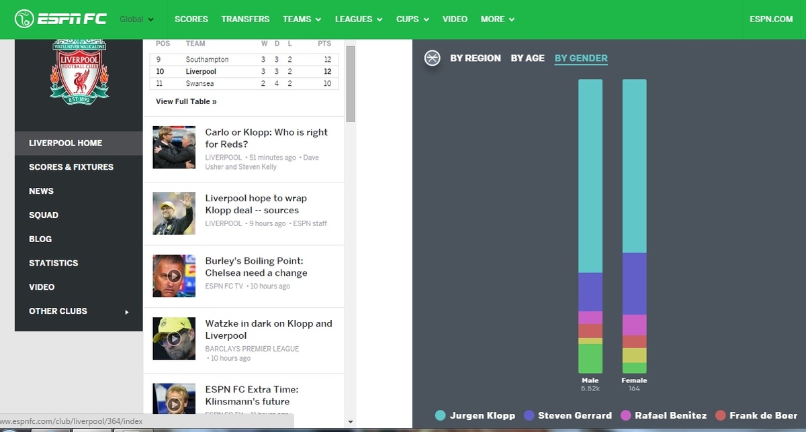Viewport: 806px width, 432px height.
Task: Click the red Frank de Boer legend swatch
Action: click(x=721, y=415)
